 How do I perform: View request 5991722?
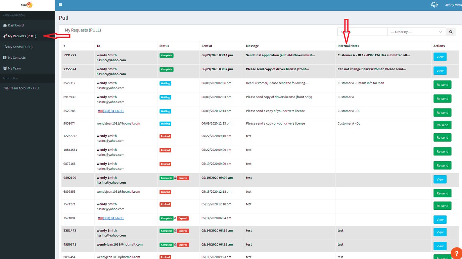440,57
